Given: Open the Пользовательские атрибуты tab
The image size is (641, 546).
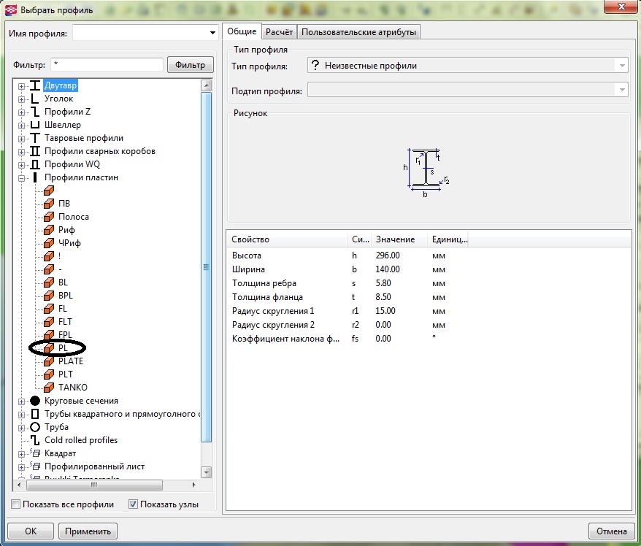Looking at the screenshot, I should tap(358, 32).
